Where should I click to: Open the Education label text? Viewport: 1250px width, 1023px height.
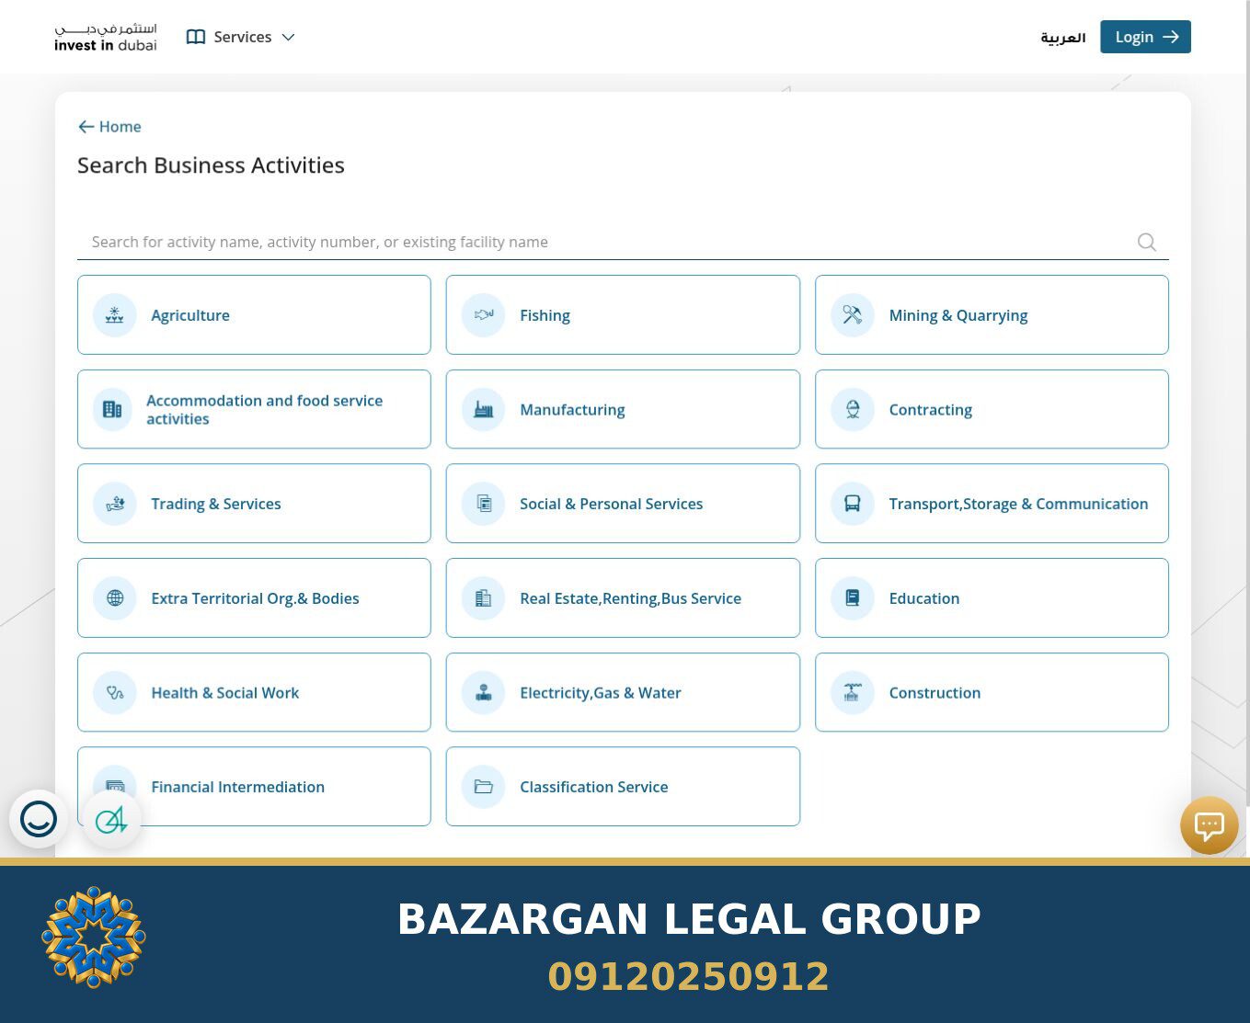click(x=924, y=598)
